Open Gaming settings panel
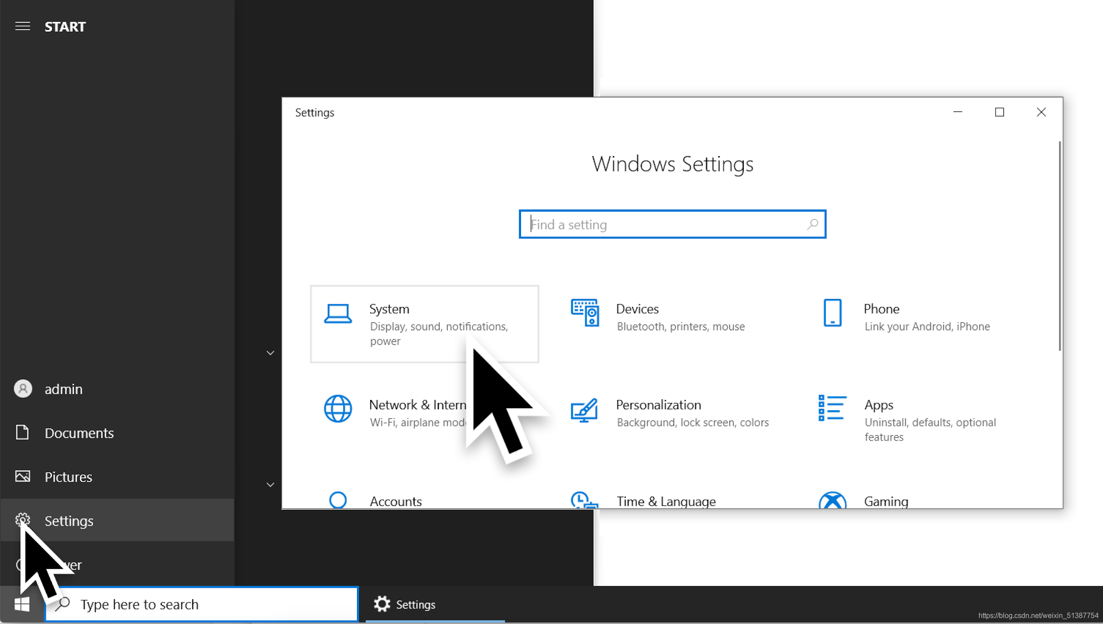Viewport: 1103px width, 624px height. 885,500
